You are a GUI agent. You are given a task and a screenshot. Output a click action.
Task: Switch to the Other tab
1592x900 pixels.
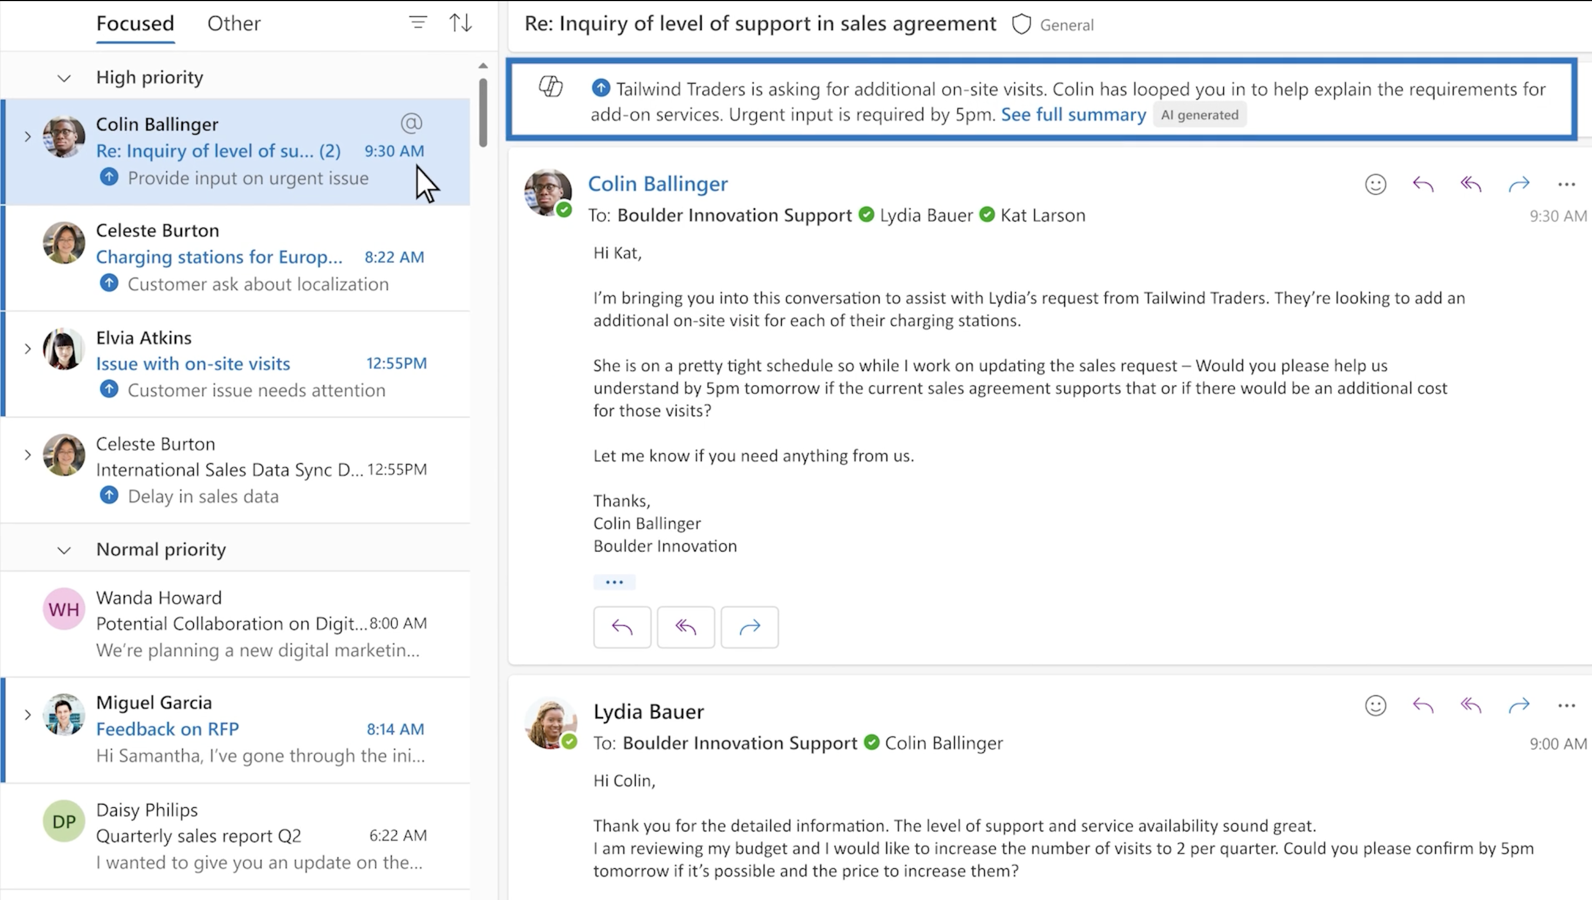234,23
